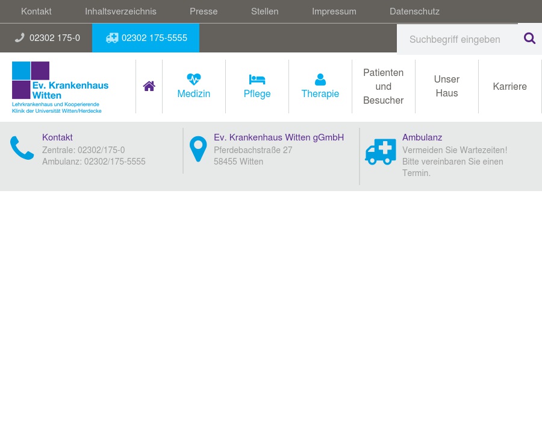Go to the Presse page
542x422 pixels.
point(204,11)
